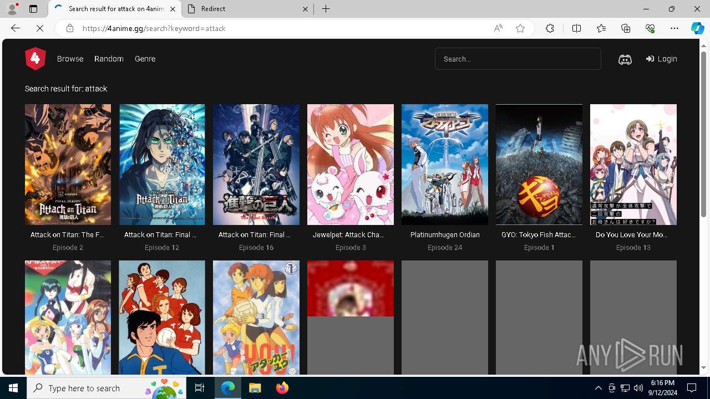
Task: Open second-row volleyball girl with YOU! poster
Action: click(256, 318)
